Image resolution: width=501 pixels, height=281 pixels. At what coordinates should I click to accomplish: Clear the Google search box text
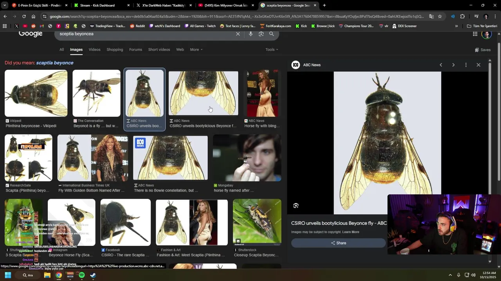(238, 34)
